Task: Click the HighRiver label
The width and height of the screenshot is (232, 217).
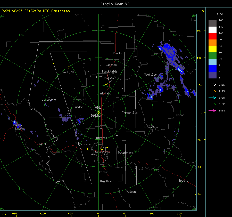Action: point(107,181)
